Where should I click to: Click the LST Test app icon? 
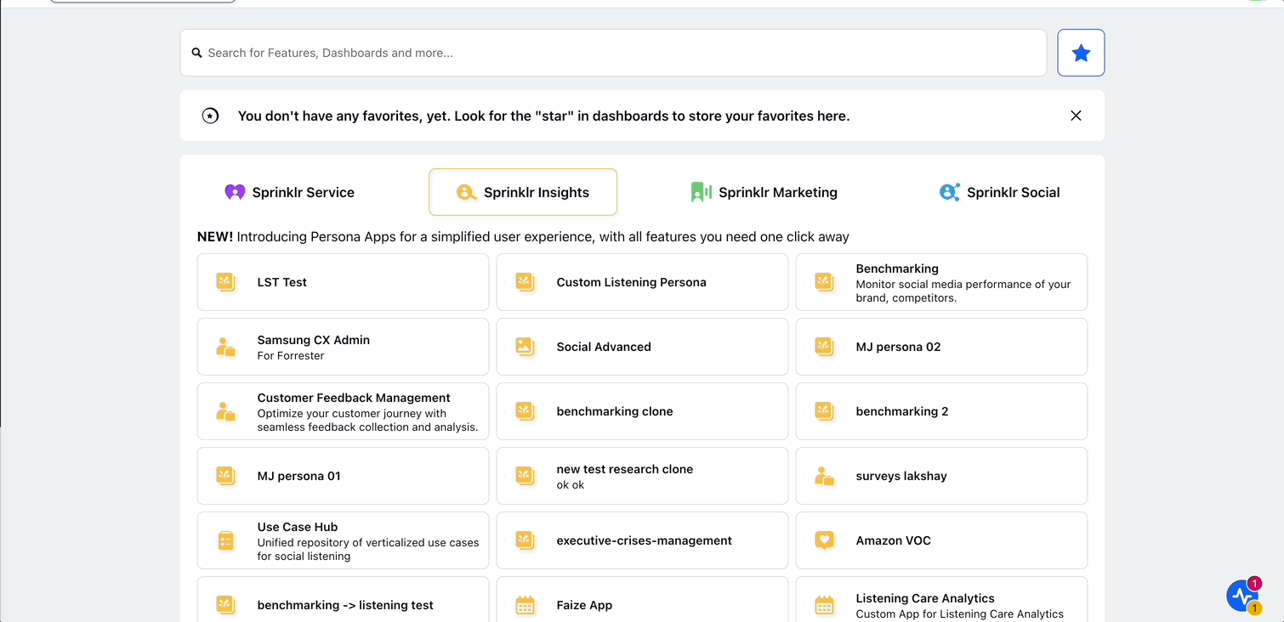pyautogui.click(x=225, y=282)
